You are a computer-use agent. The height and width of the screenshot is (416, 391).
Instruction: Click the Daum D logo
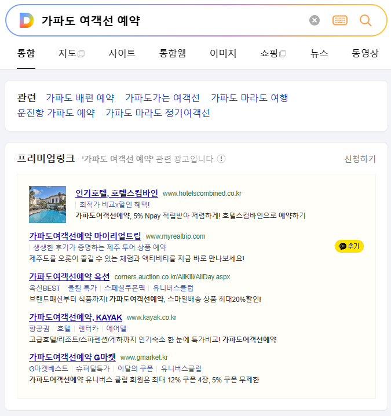pos(27,20)
